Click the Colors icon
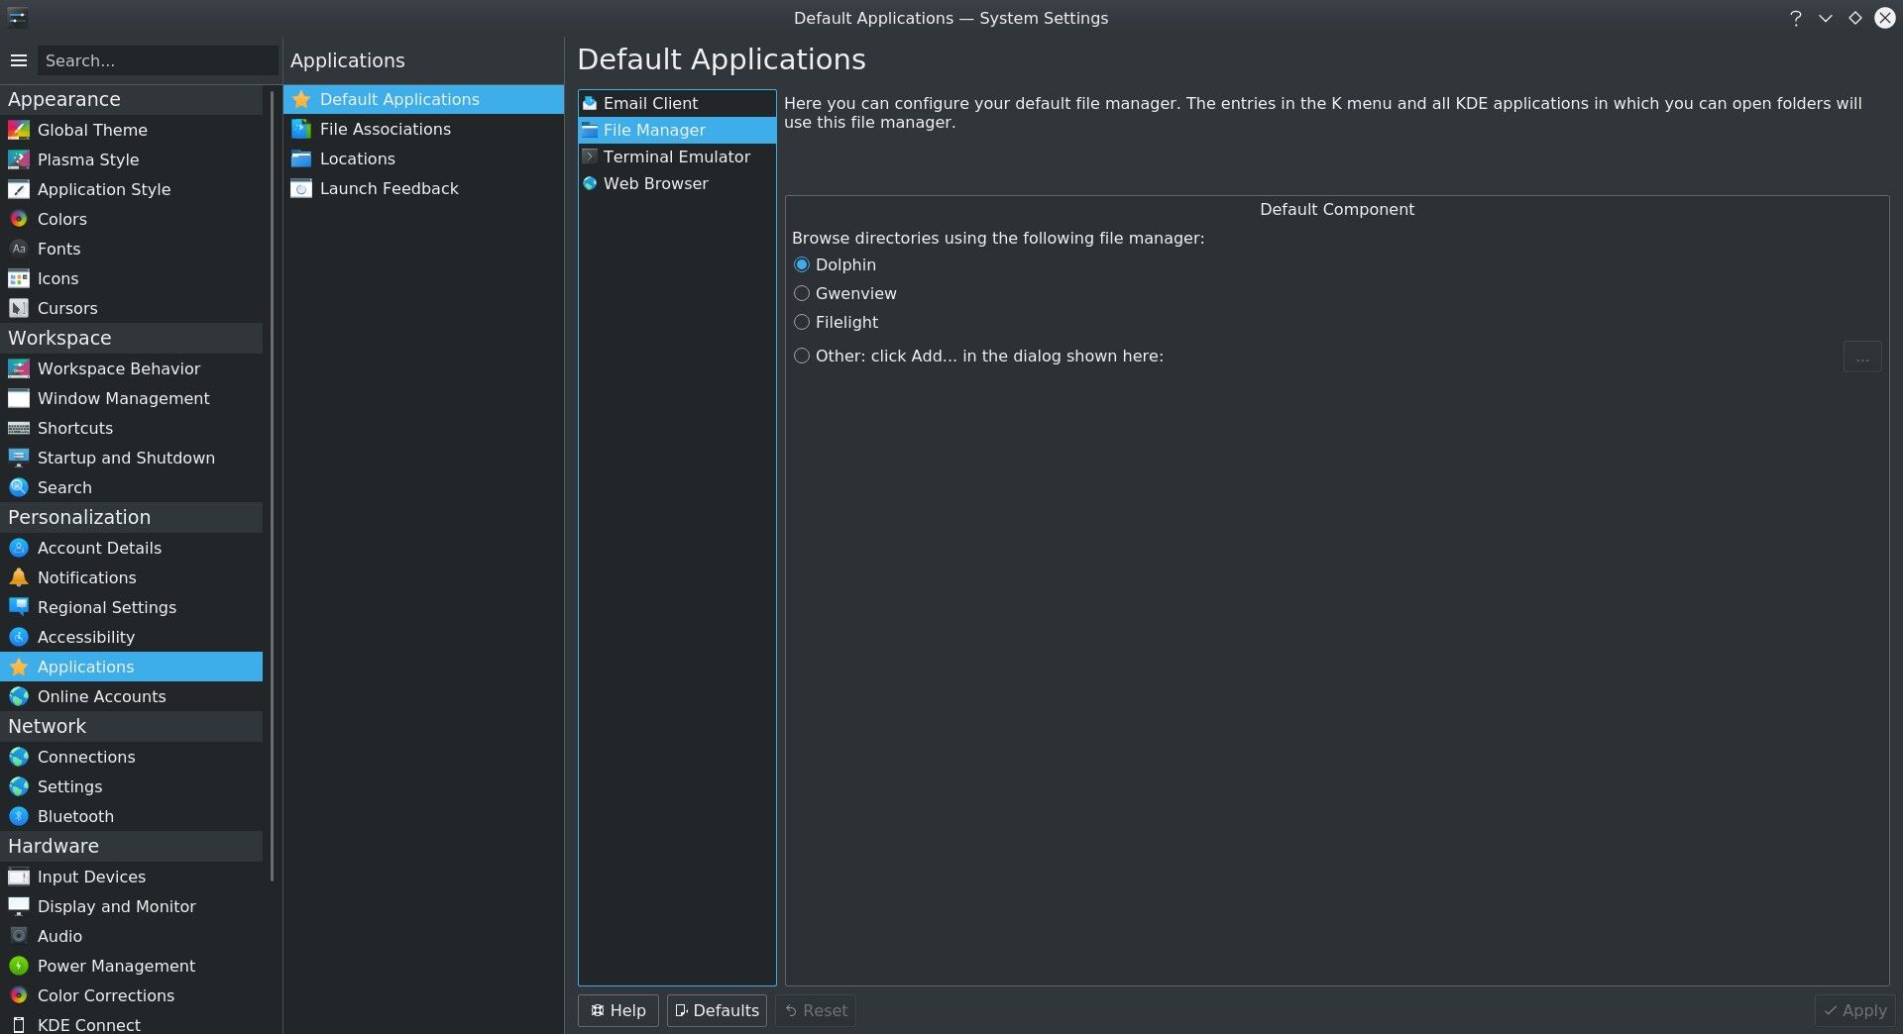Viewport: 1903px width, 1034px height. [19, 219]
